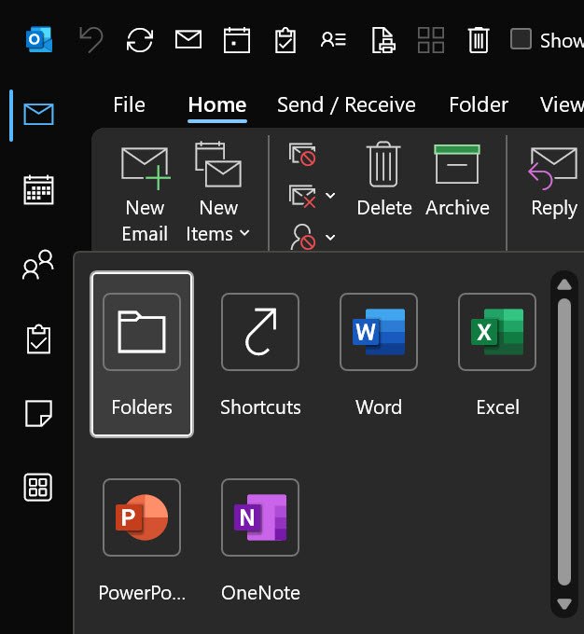Launch PowerPoint from the apps flyout

[x=142, y=540]
